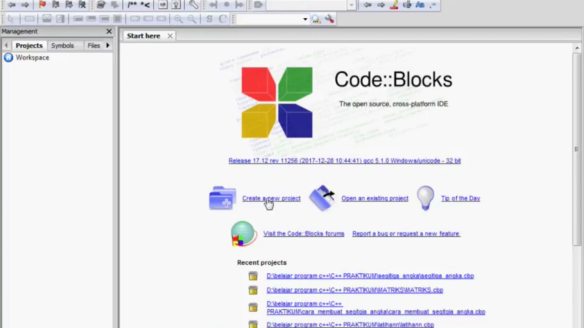Image resolution: width=584 pixels, height=328 pixels.
Task: Run search with magnifier icon beside combo box
Action: coord(316,19)
